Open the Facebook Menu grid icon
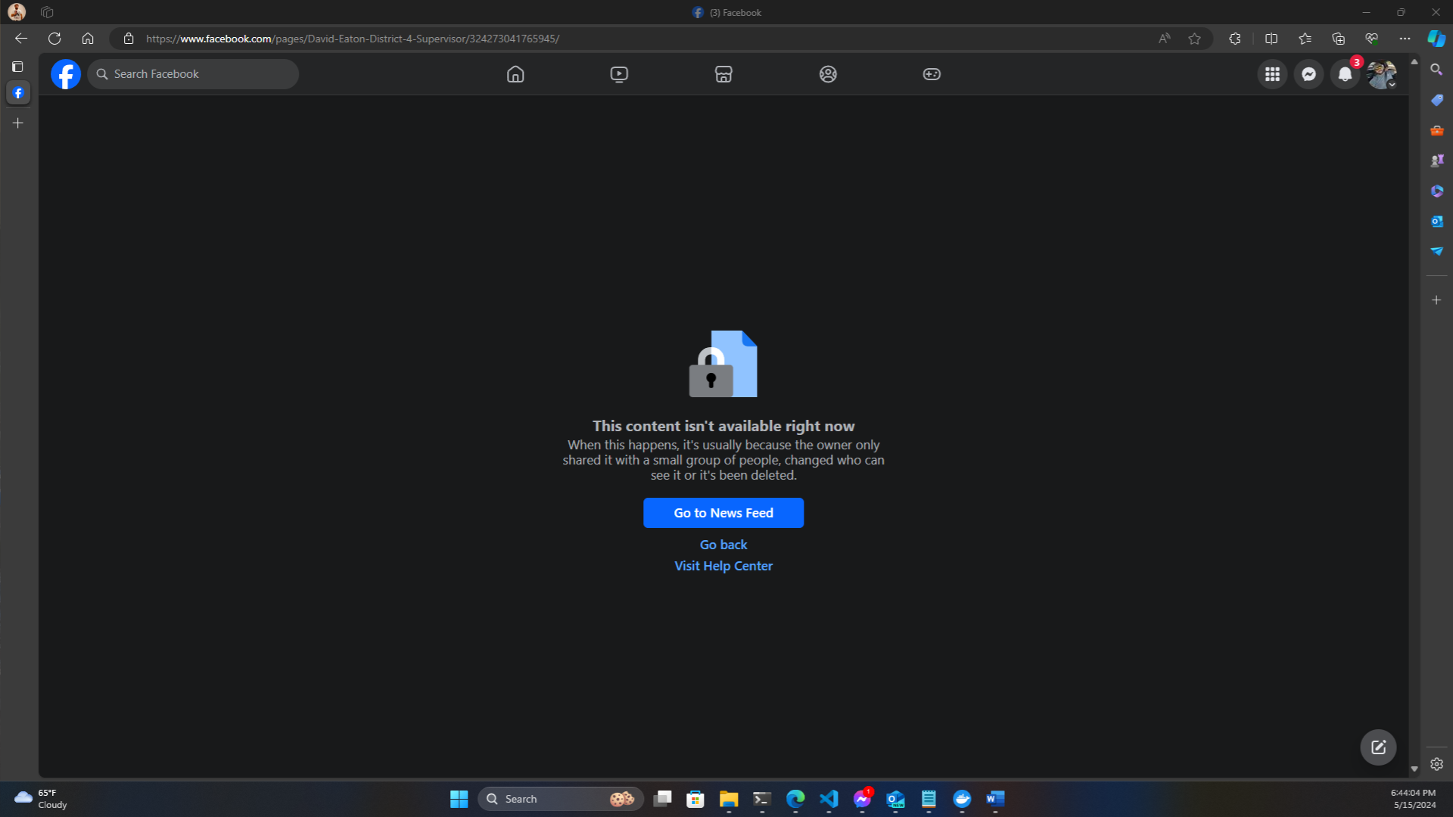 pos(1272,74)
